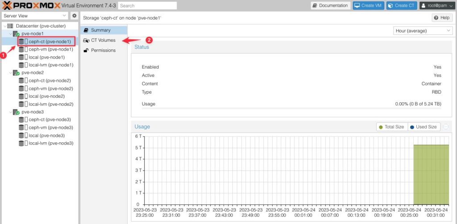This screenshot has width=457, height=224.
Task: Toggle Used Size series in Usage legend
Action: tap(424, 127)
